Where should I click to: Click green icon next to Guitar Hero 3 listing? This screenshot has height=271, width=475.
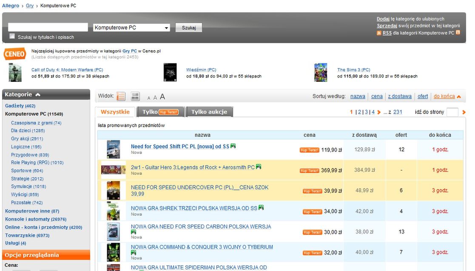pyautogui.click(x=259, y=167)
